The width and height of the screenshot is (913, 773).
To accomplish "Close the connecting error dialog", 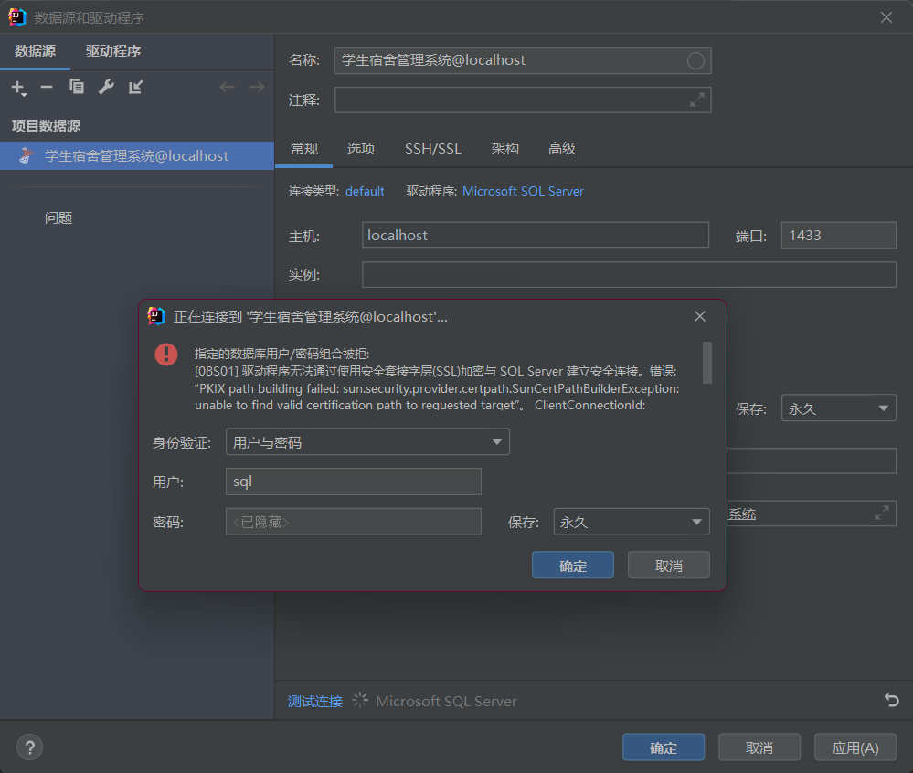I will (700, 316).
